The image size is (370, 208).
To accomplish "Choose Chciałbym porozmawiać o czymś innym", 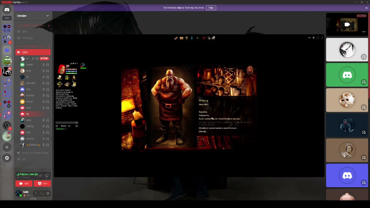I will (x=218, y=128).
